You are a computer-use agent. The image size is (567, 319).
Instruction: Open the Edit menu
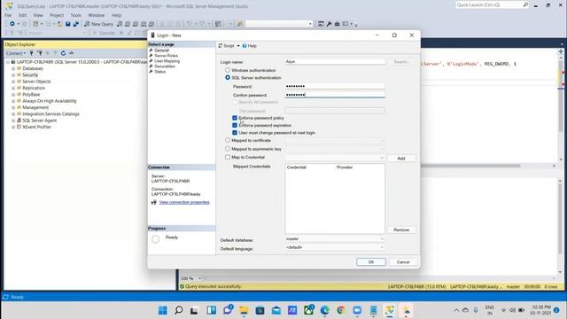[22, 15]
